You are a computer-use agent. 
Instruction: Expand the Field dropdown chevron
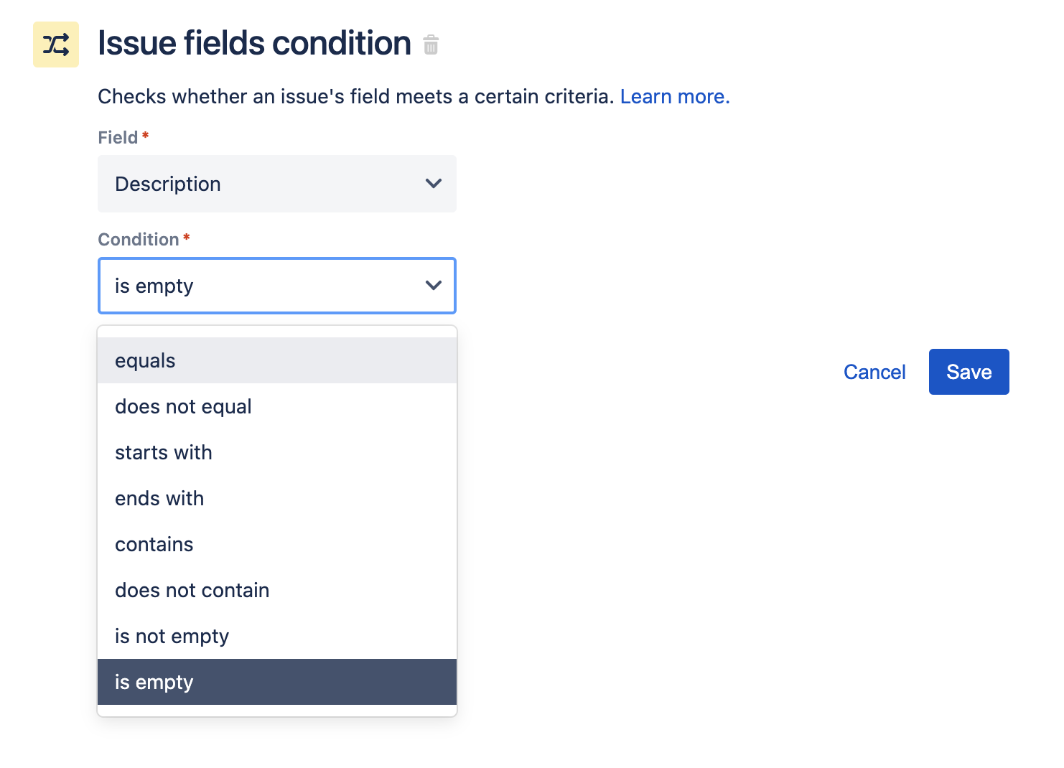coord(433,184)
